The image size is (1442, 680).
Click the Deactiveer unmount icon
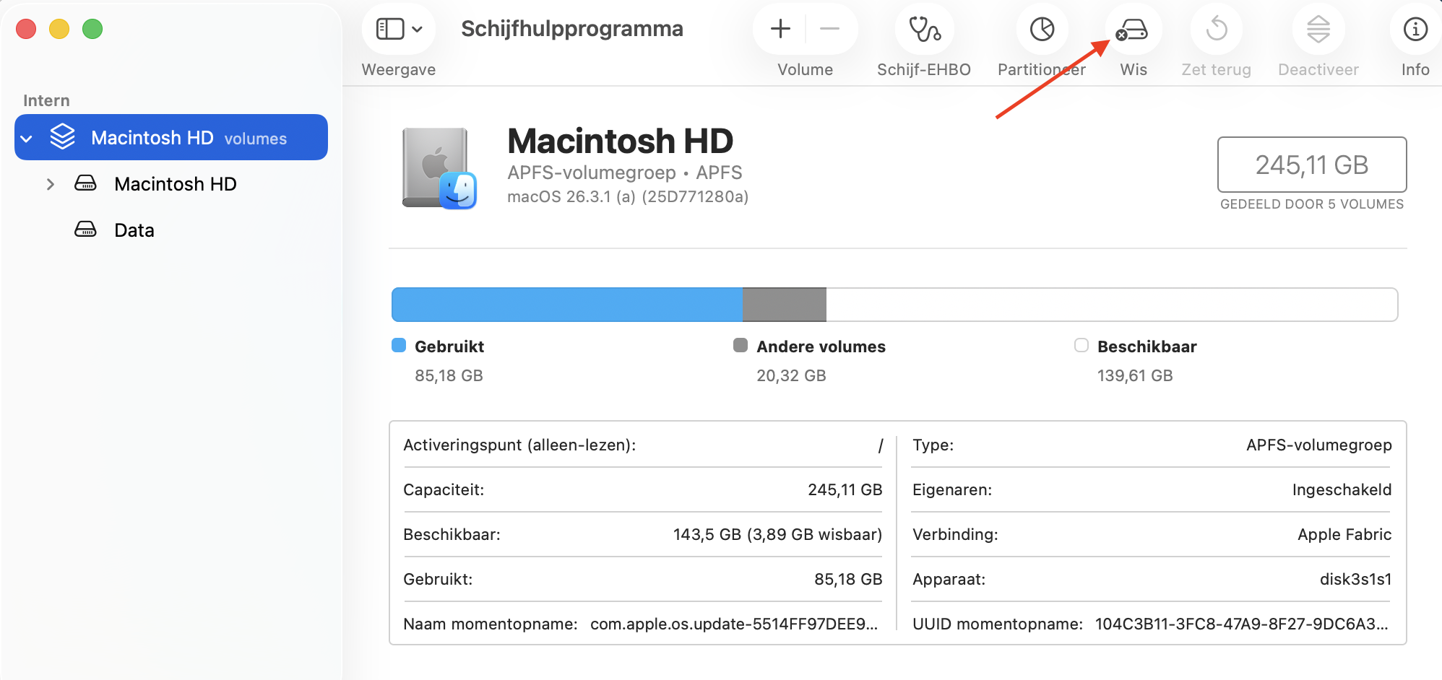pyautogui.click(x=1317, y=30)
